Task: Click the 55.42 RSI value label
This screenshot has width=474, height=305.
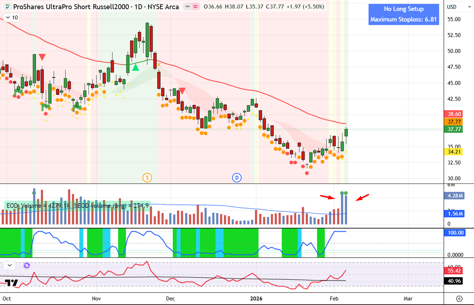Action: (454, 271)
